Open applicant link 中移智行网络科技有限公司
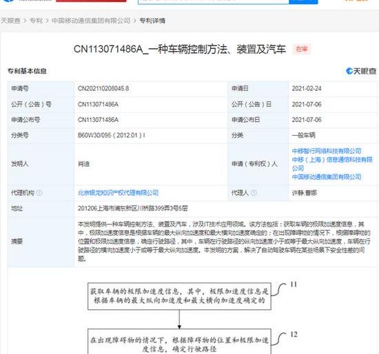This screenshot has width=379, height=354. [x=327, y=151]
